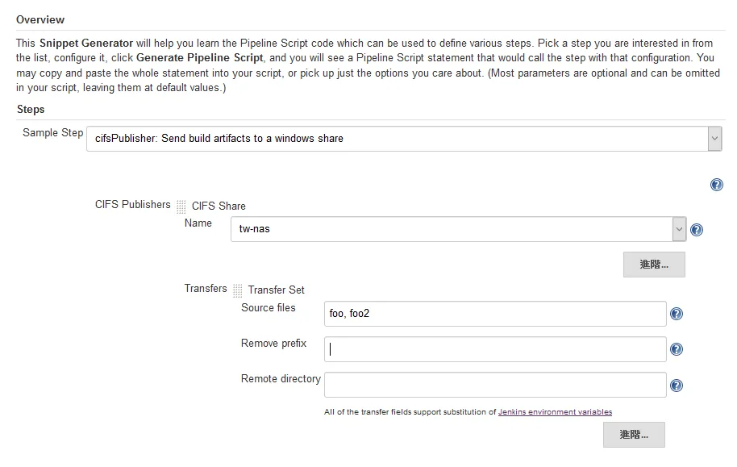
Task: Click 進階 button under the Name dropdown
Action: tap(654, 264)
